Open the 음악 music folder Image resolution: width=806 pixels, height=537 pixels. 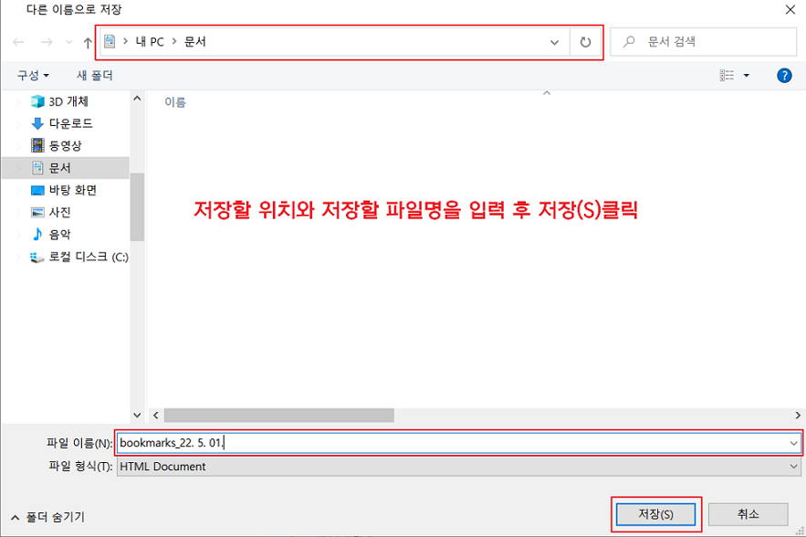pyautogui.click(x=58, y=235)
